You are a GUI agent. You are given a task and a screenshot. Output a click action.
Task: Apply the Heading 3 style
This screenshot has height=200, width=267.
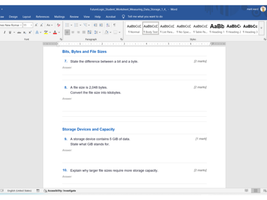pos(250,28)
